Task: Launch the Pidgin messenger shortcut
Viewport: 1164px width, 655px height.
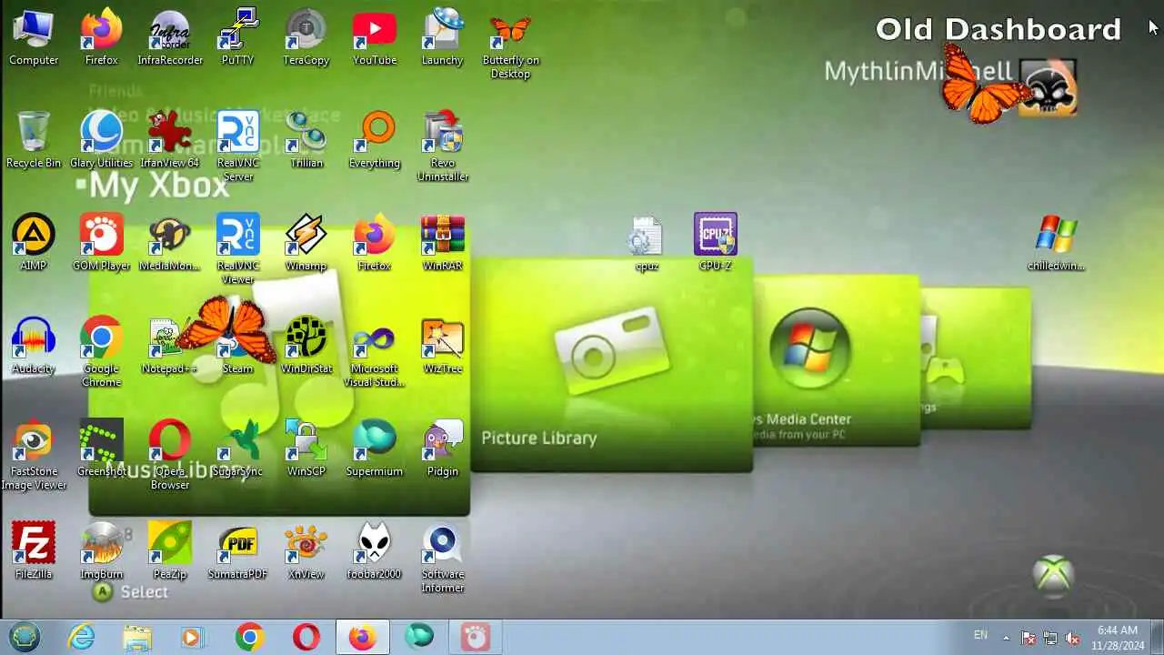Action: coord(443,448)
